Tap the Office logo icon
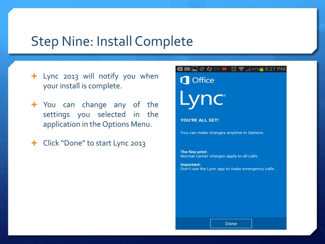The height and width of the screenshot is (244, 325). click(x=185, y=80)
